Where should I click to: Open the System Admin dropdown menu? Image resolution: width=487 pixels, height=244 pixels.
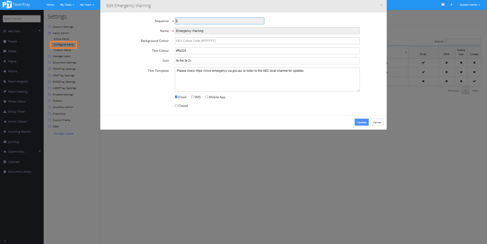click(x=469, y=5)
